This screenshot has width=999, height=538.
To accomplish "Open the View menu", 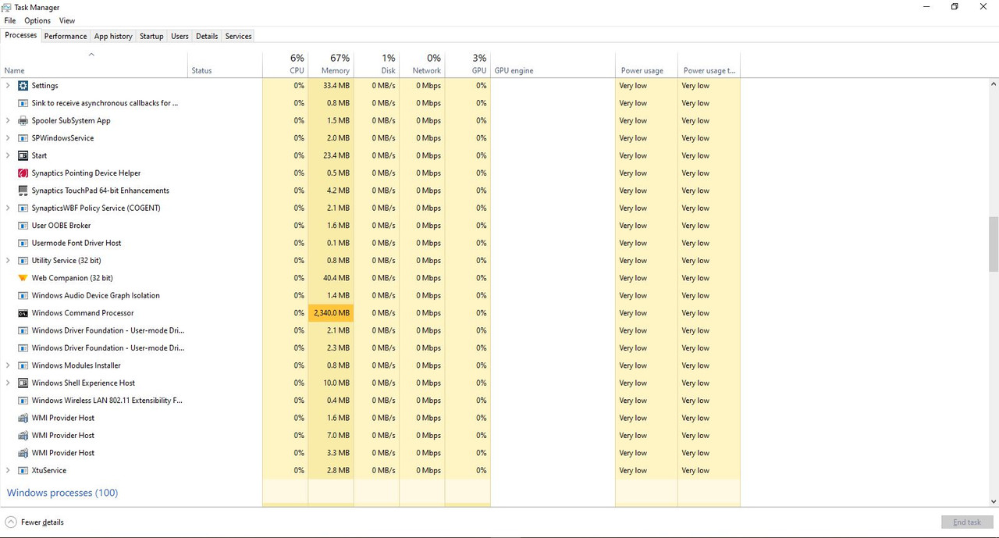I will [67, 21].
